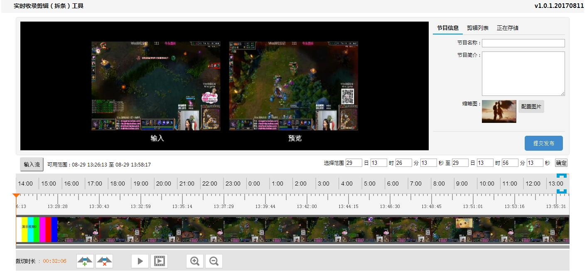Image resolution: width=587 pixels, height=274 pixels.
Task: Grab the blue range handle on the ruler
Action: [x=562, y=183]
